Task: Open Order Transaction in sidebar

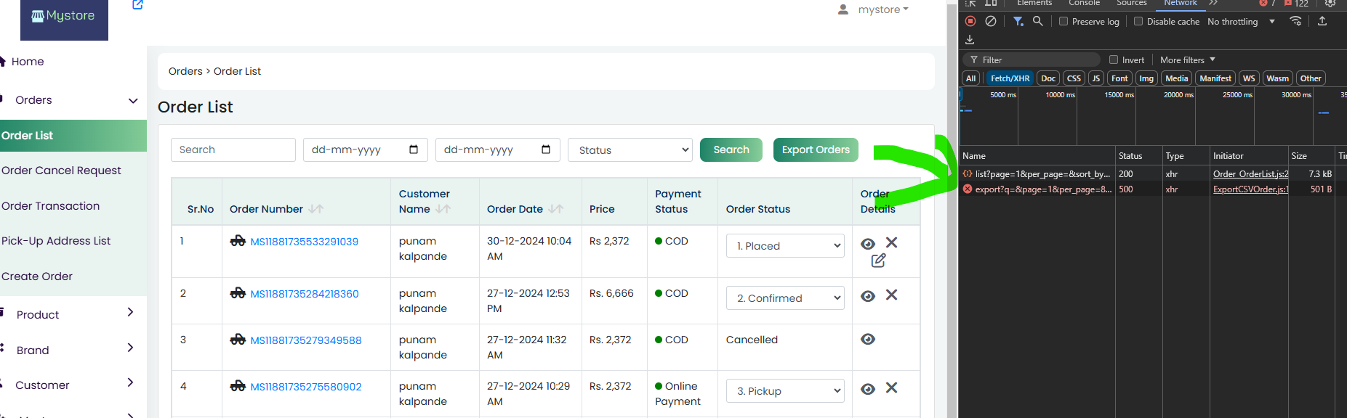Action: (50, 205)
